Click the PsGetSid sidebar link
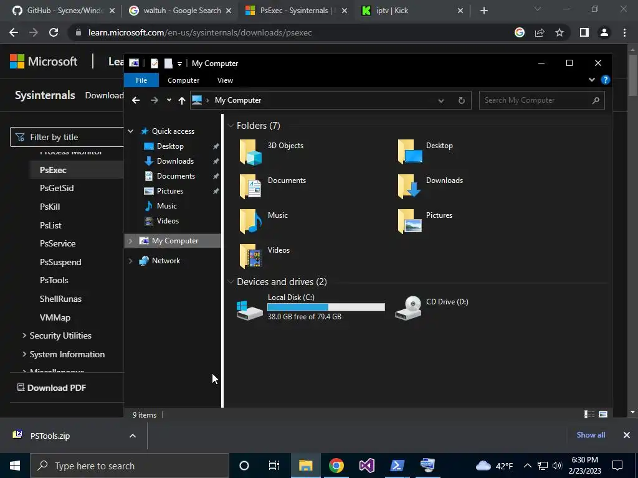 [57, 188]
